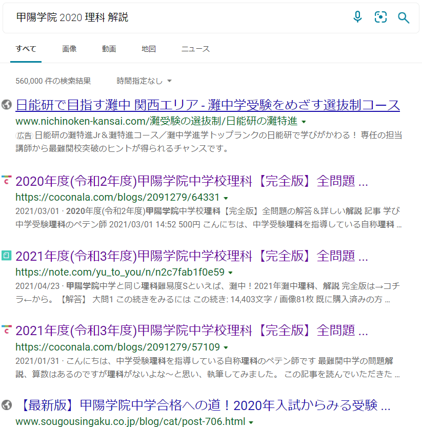Open the ニュース tab
Screen dimensions: 422x427
[x=195, y=49]
